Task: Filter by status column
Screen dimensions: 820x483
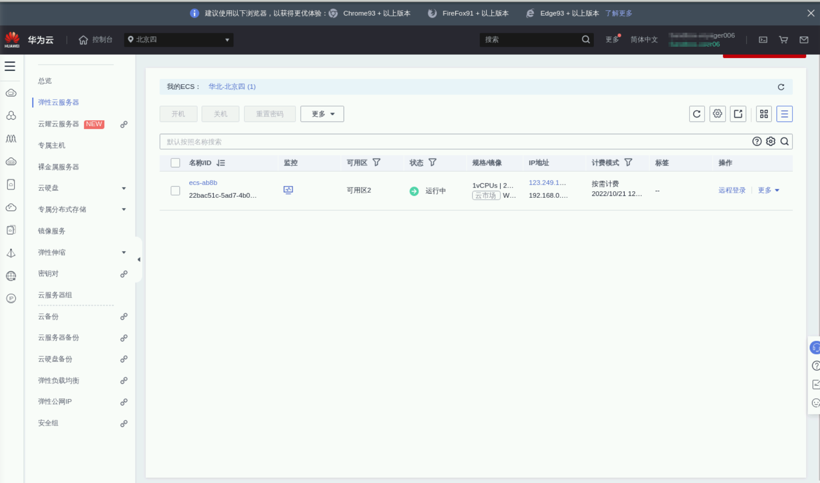Action: point(432,163)
